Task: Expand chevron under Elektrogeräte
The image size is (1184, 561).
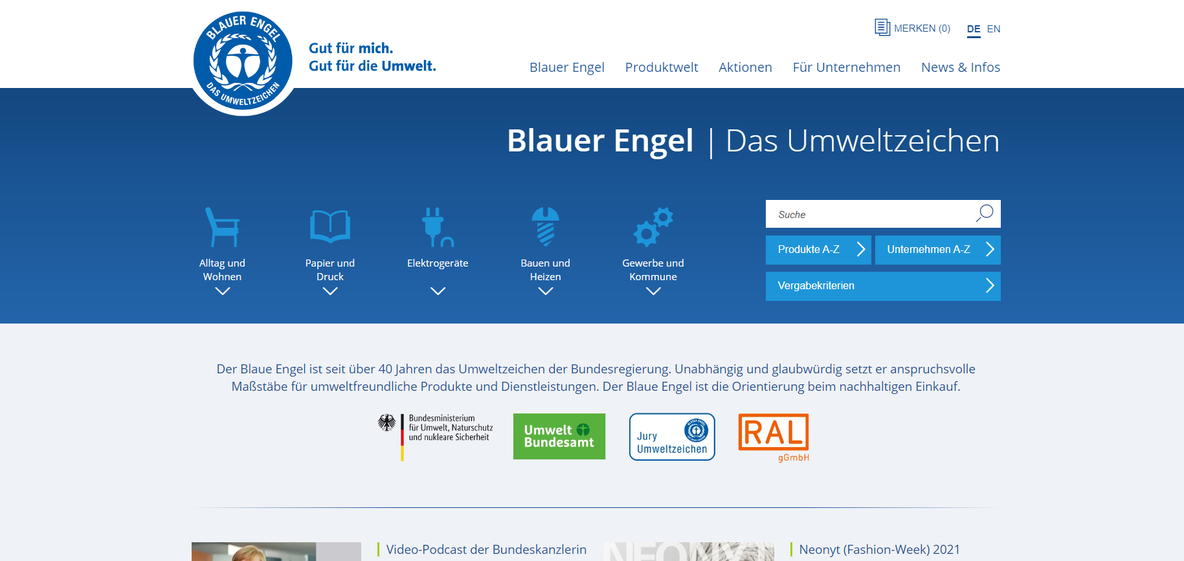Action: click(438, 291)
